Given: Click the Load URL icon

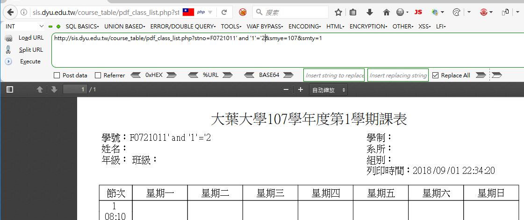Looking at the screenshot, I should click(x=9, y=38).
